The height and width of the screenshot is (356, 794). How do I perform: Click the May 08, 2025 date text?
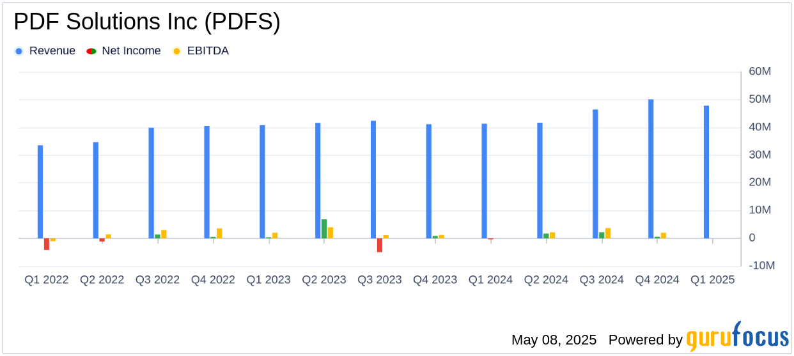(554, 340)
